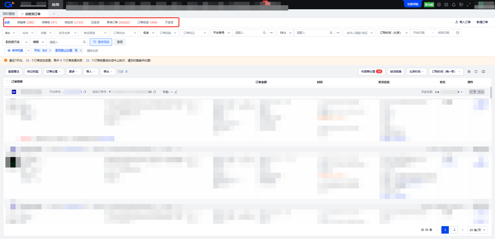
Task: Open the 订单状态 dropdown
Action: [125, 33]
